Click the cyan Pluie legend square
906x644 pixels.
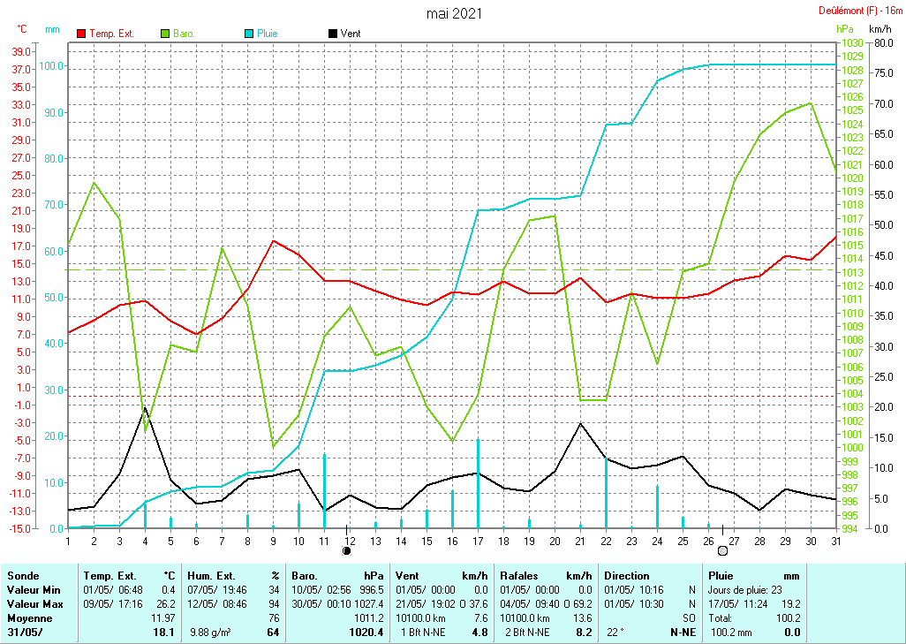click(249, 34)
